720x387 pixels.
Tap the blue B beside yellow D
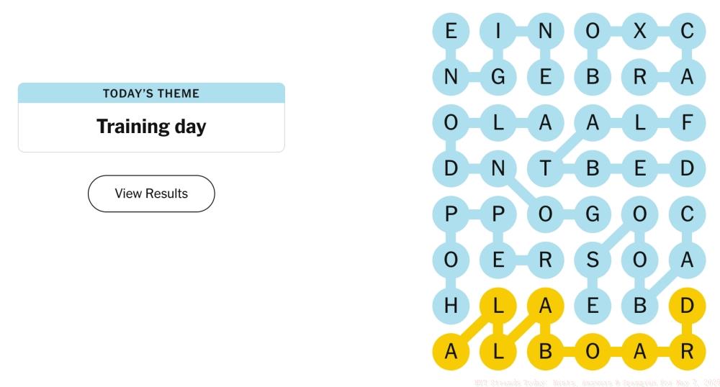coord(640,306)
